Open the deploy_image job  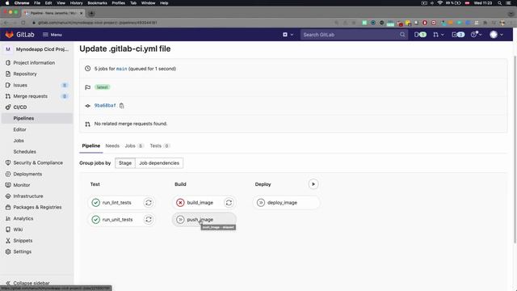(x=286, y=203)
